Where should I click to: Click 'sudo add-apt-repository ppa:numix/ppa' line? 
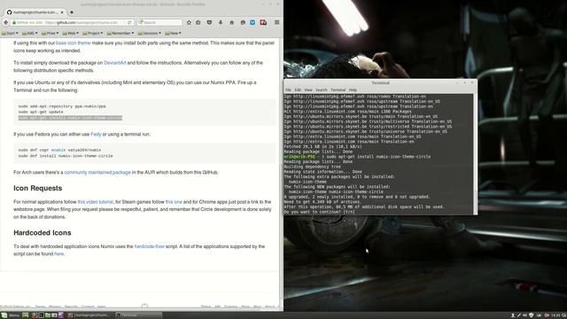[x=62, y=106]
